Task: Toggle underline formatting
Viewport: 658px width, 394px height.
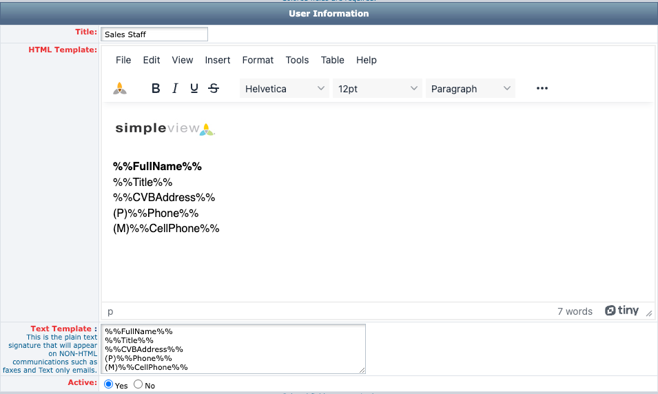Action: pyautogui.click(x=194, y=89)
